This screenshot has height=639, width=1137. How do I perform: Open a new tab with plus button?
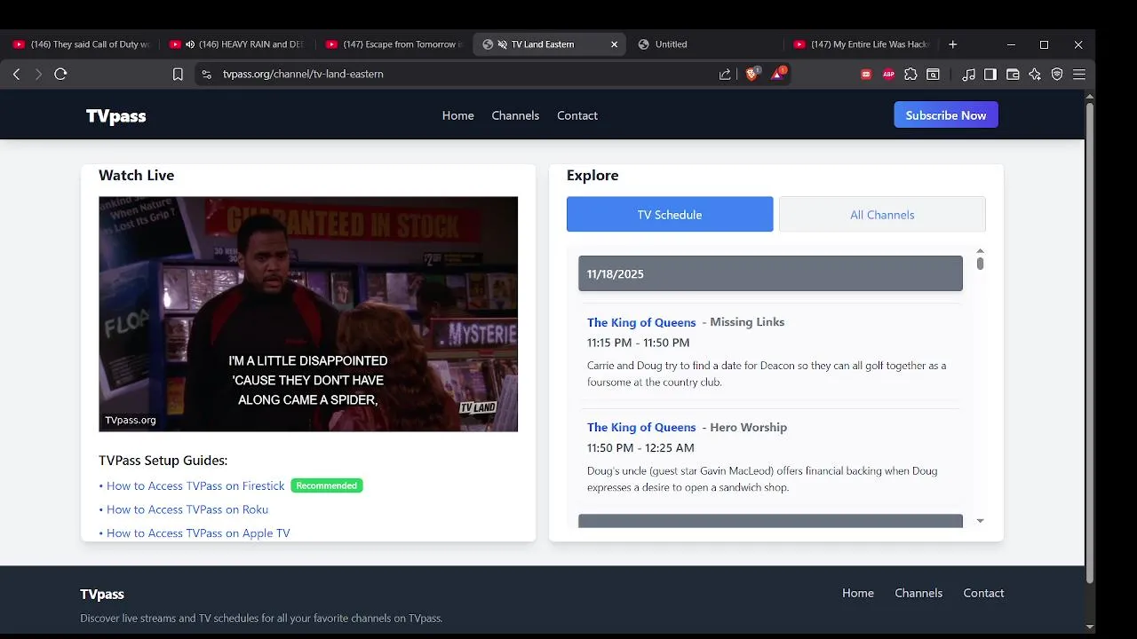point(952,44)
